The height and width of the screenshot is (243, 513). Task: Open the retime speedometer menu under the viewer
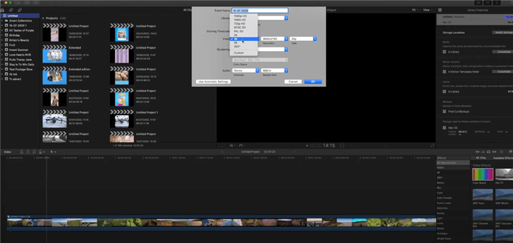point(242,145)
